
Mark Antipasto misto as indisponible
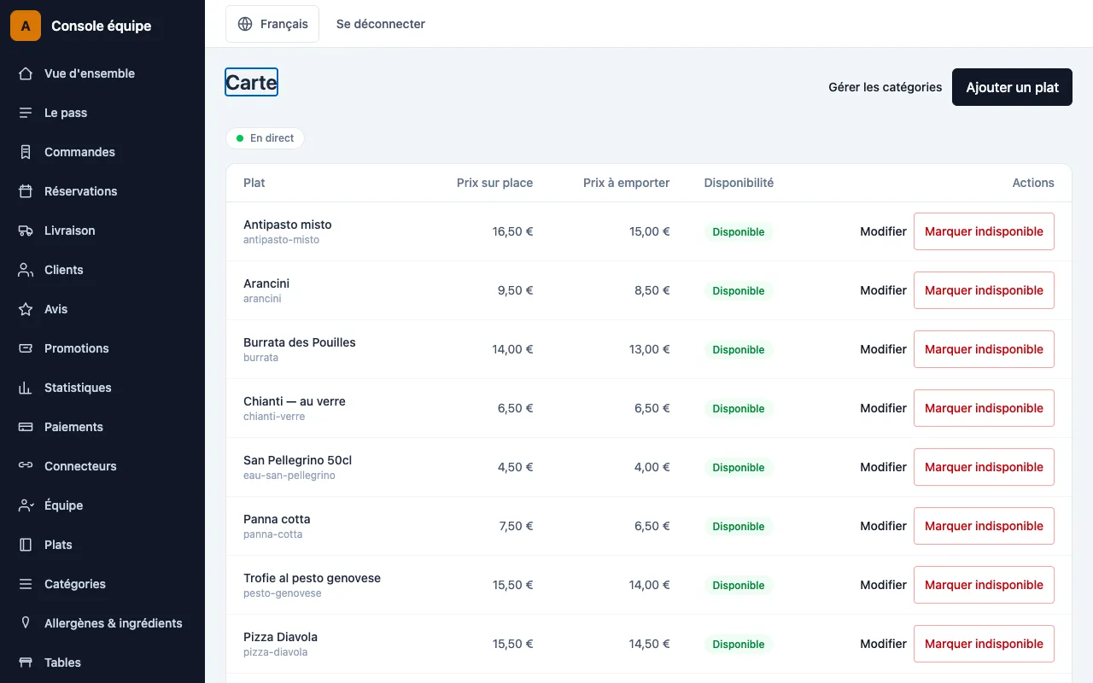click(x=984, y=231)
